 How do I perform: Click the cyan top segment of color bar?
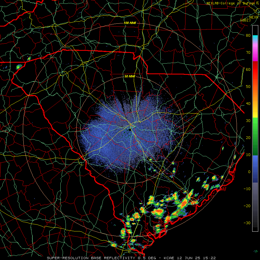[255, 38]
